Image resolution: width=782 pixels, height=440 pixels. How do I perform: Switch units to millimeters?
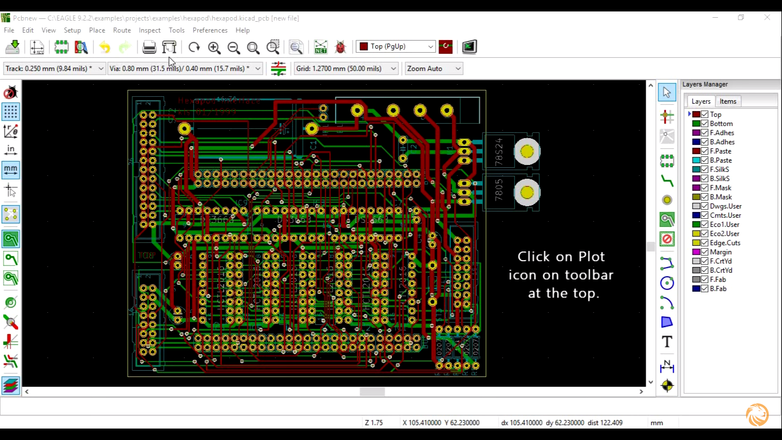pyautogui.click(x=11, y=170)
